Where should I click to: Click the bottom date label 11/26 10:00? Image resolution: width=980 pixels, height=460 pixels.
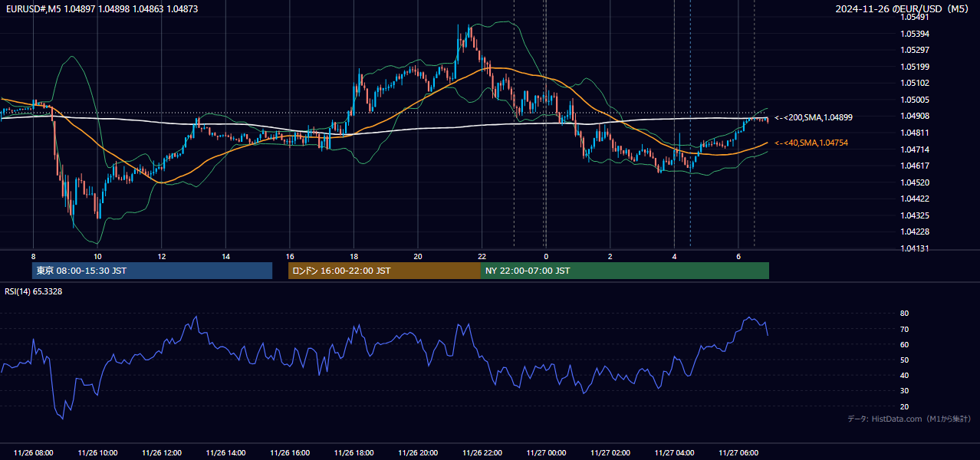pos(97,453)
